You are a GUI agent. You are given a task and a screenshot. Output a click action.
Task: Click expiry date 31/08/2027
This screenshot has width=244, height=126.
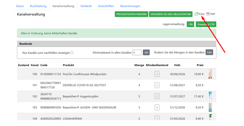pos(177,85)
